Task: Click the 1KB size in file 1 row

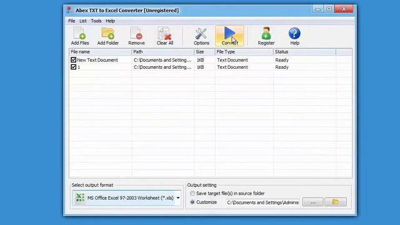Action: pyautogui.click(x=200, y=67)
